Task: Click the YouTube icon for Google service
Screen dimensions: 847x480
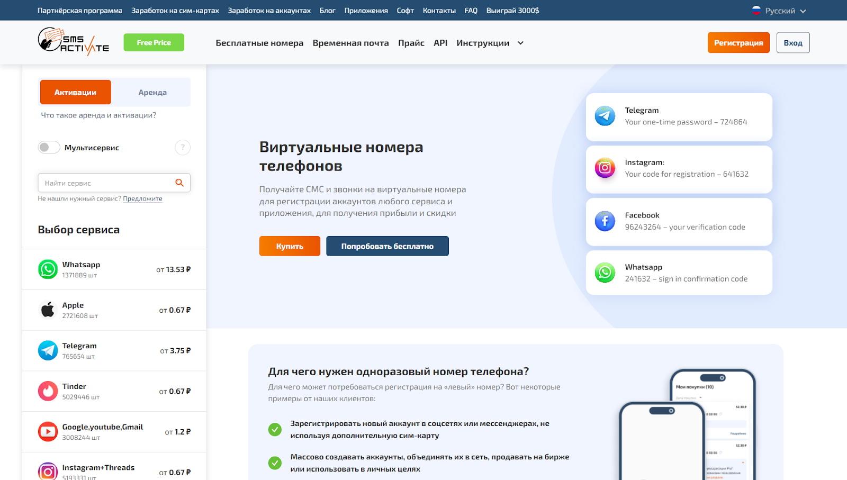Action: pos(48,432)
